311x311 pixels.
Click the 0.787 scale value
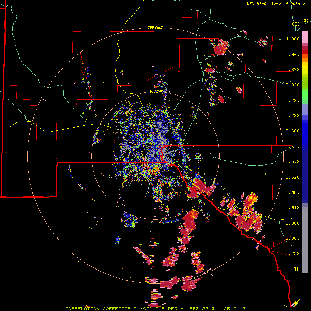click(x=293, y=100)
